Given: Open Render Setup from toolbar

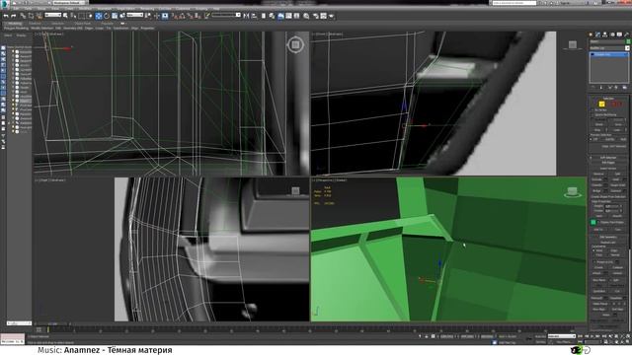Looking at the screenshot, I should click(315, 16).
